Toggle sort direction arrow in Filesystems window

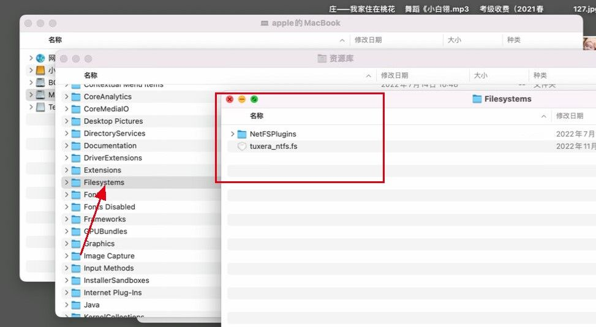point(544,116)
